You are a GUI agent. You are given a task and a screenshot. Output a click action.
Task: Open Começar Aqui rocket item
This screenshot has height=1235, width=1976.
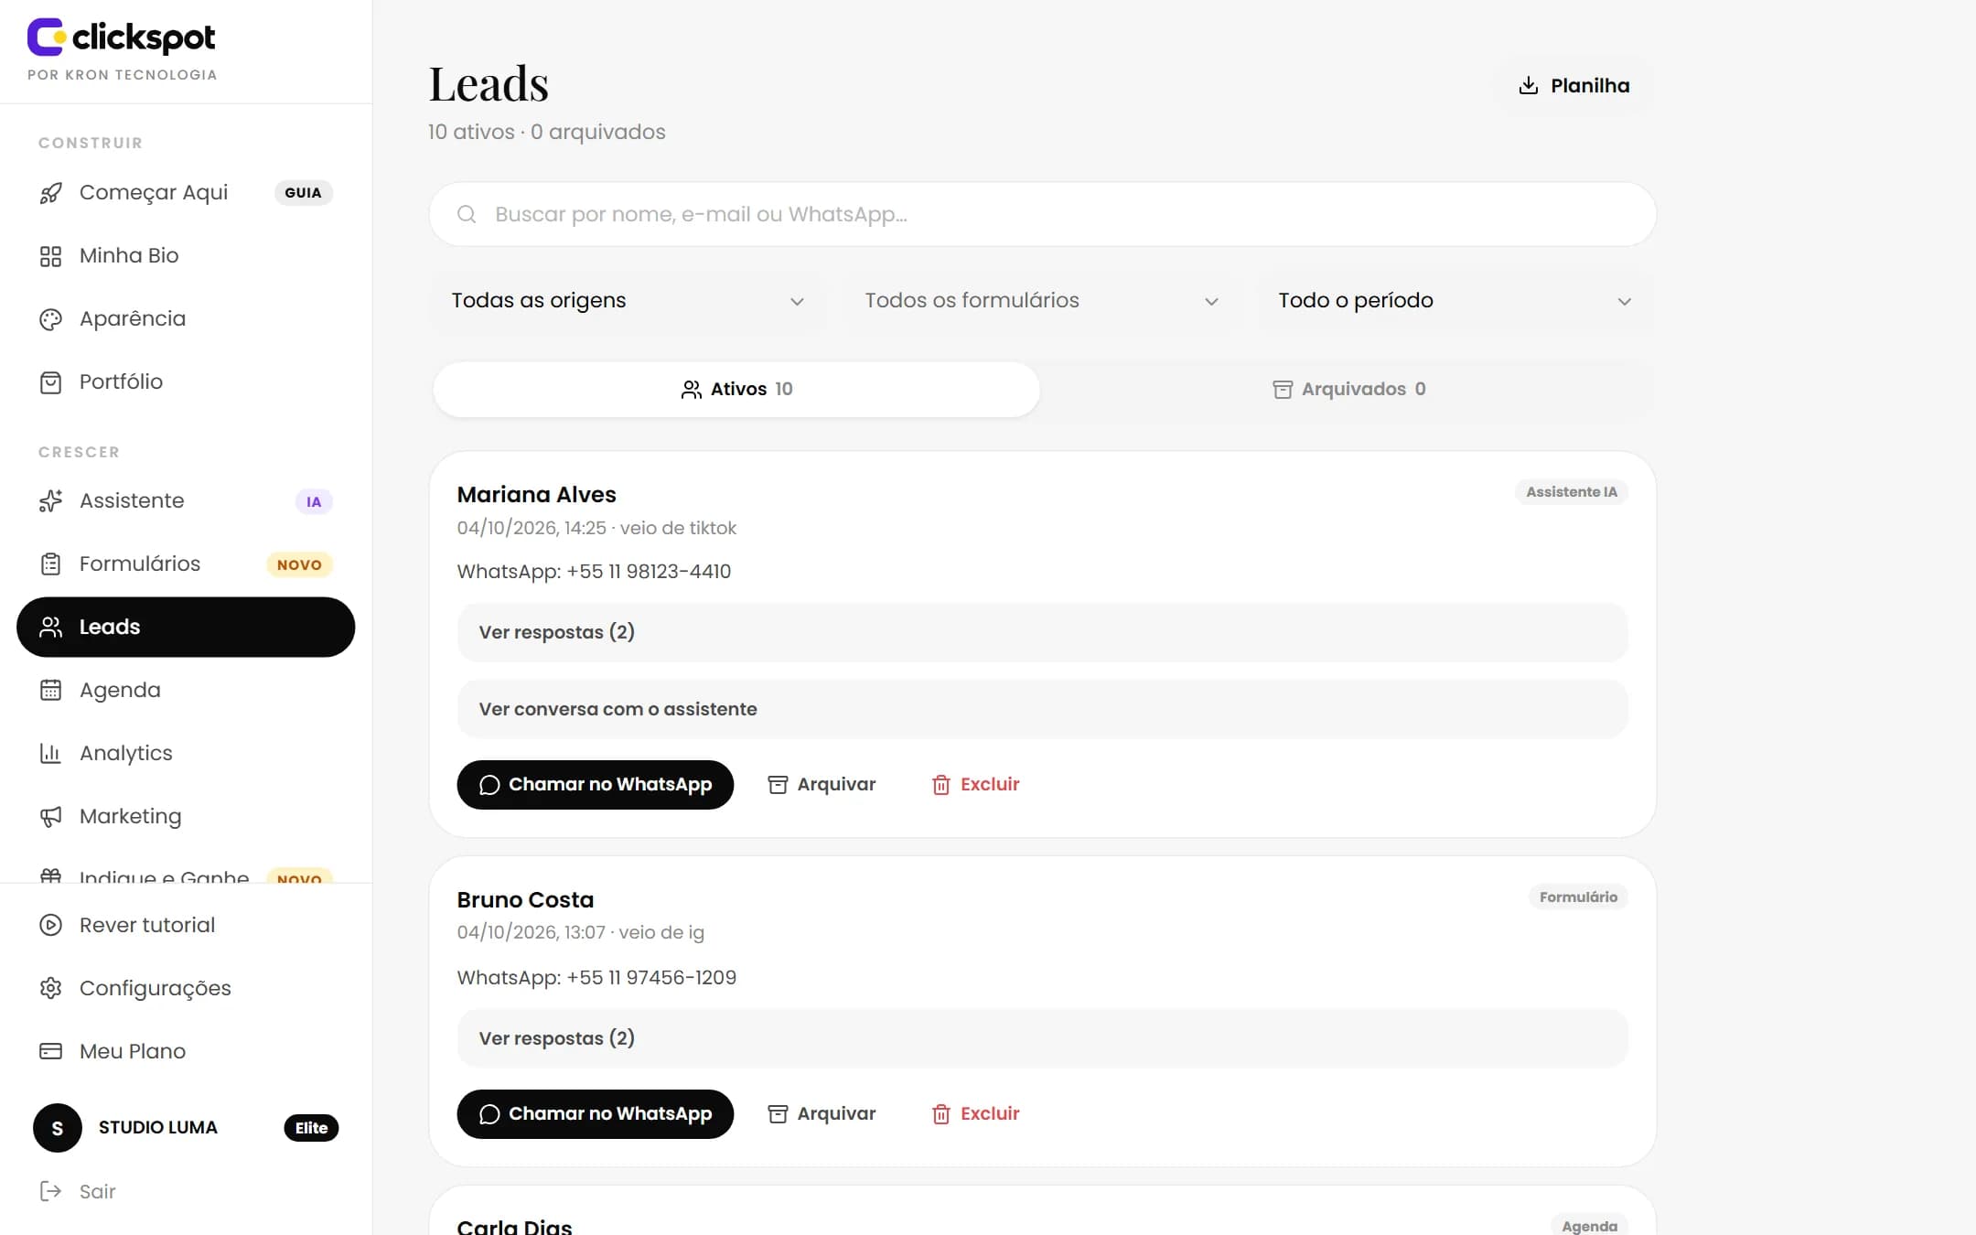pyautogui.click(x=50, y=193)
